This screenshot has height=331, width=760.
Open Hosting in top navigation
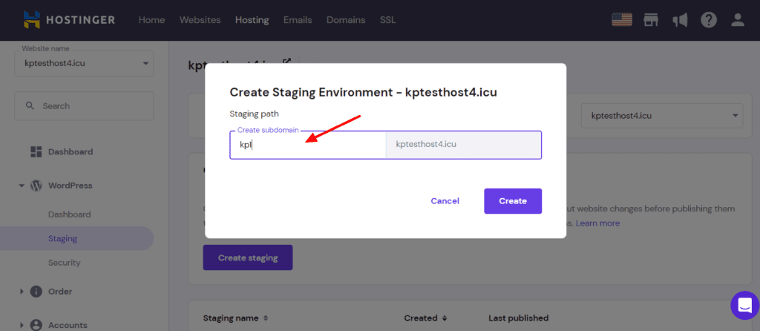point(252,20)
